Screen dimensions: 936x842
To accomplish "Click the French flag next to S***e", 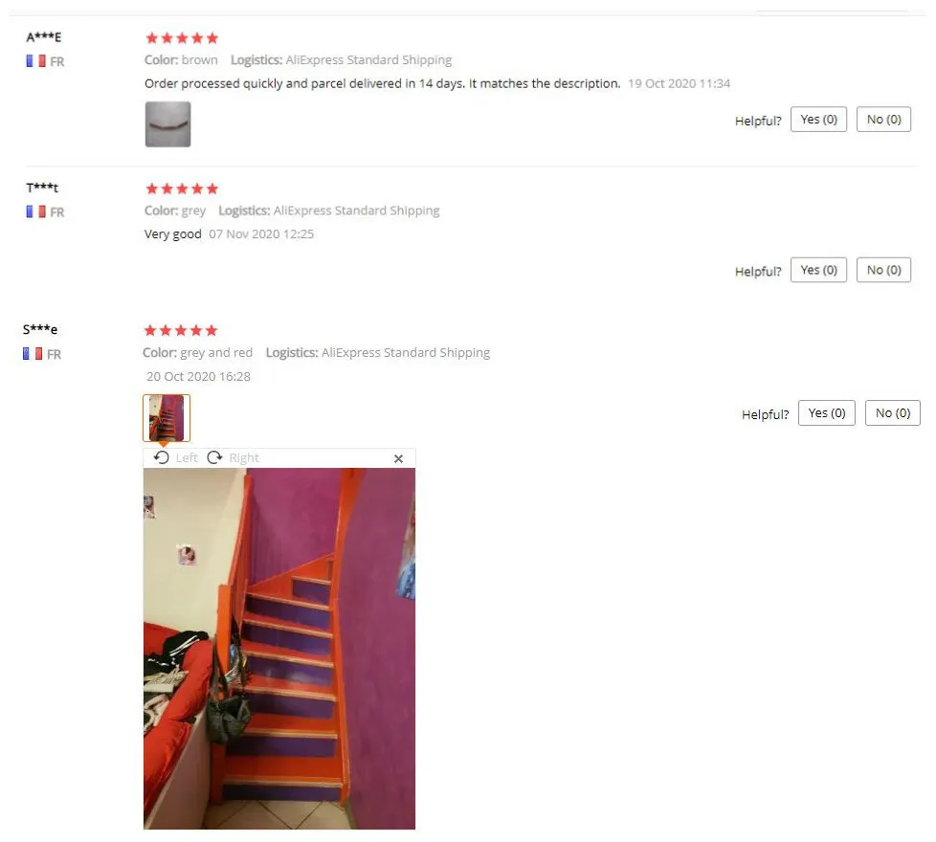I will [33, 354].
